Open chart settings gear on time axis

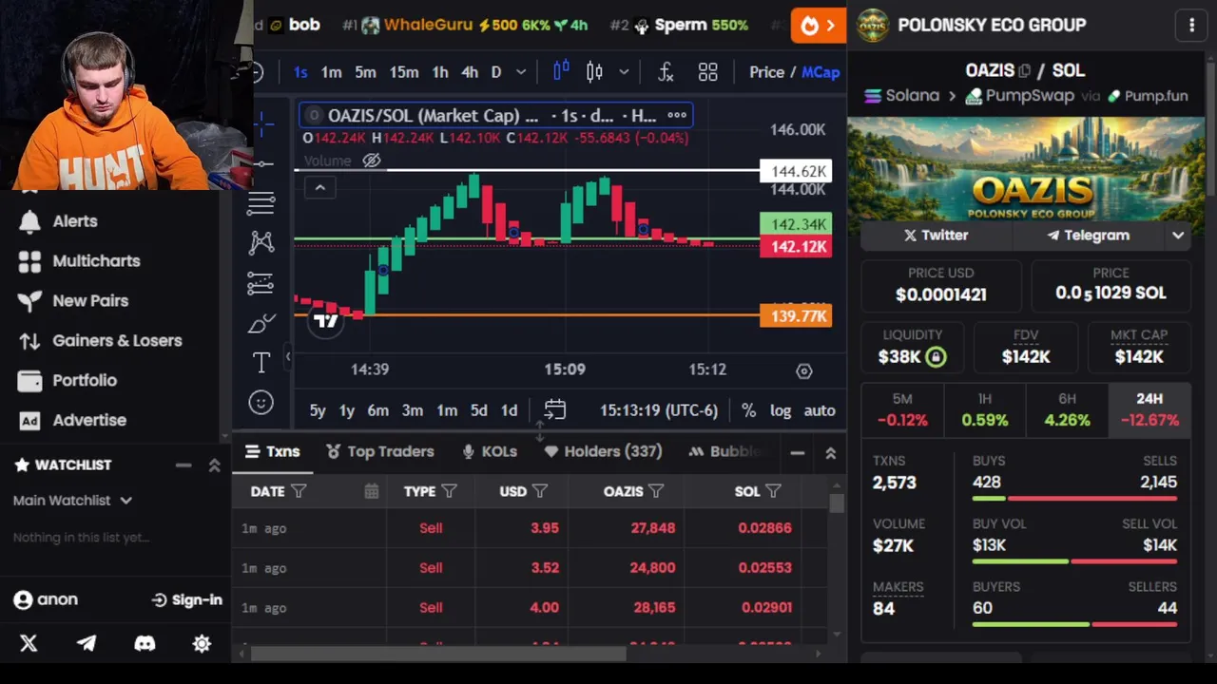(804, 371)
